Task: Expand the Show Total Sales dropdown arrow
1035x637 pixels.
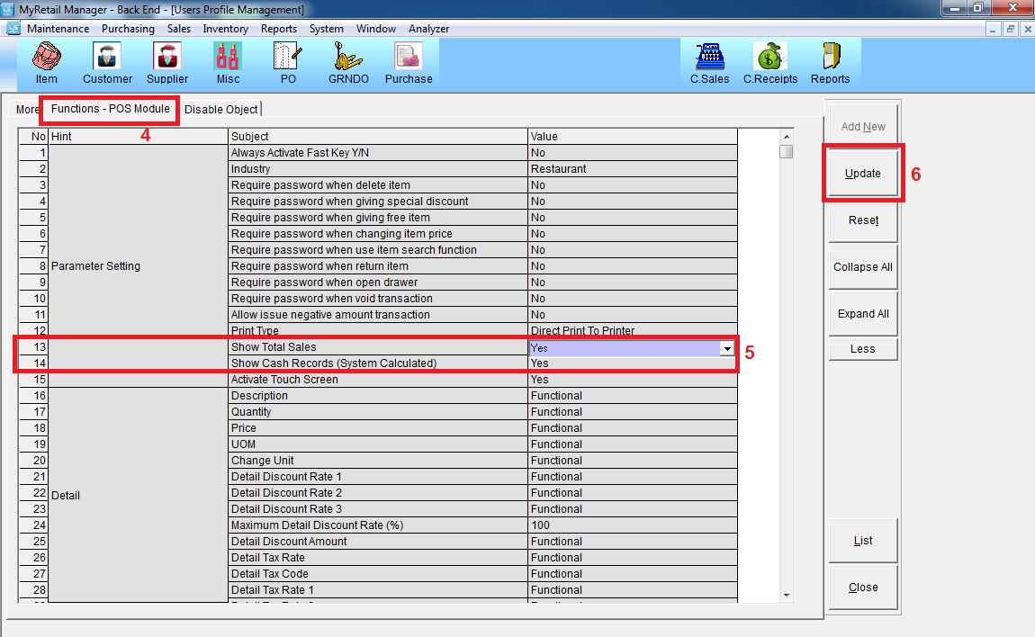Action: [x=727, y=348]
